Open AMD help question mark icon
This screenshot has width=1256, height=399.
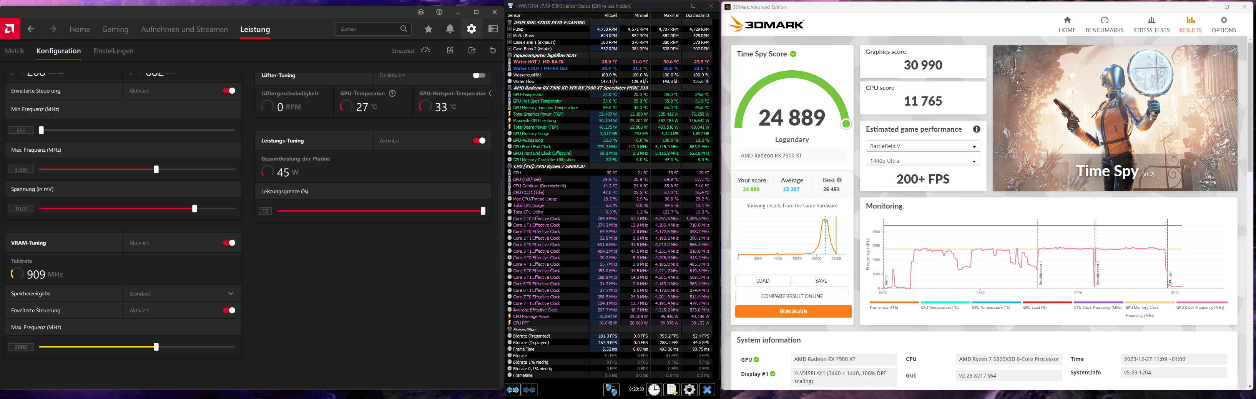[439, 12]
